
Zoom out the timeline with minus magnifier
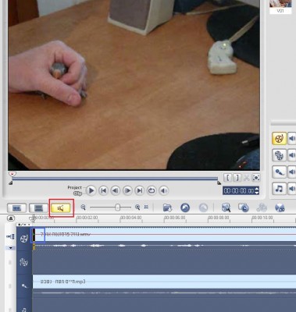pos(83,207)
